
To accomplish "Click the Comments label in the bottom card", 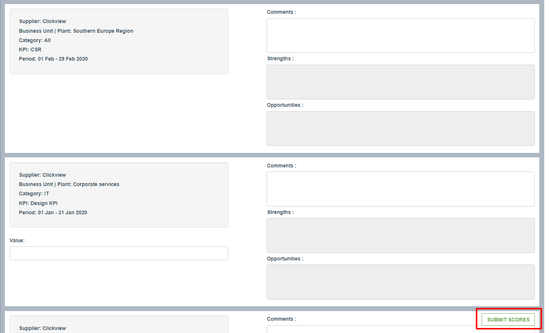I will click(x=281, y=319).
